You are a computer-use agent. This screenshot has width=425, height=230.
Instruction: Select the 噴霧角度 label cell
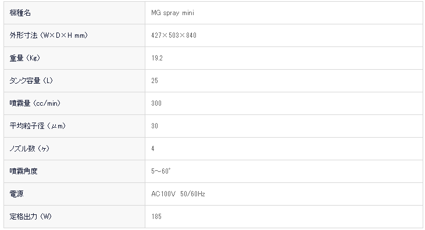tap(74, 171)
